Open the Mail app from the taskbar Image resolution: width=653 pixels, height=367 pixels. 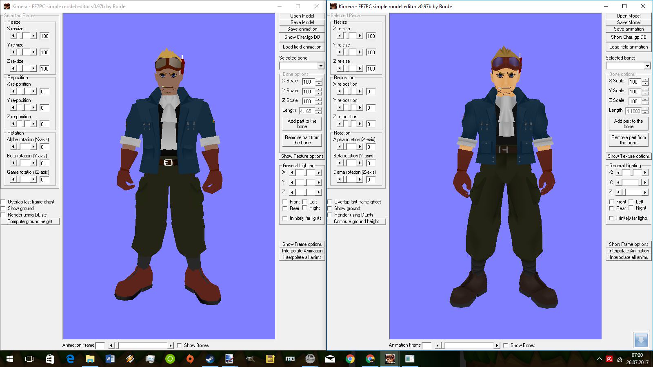(330, 359)
